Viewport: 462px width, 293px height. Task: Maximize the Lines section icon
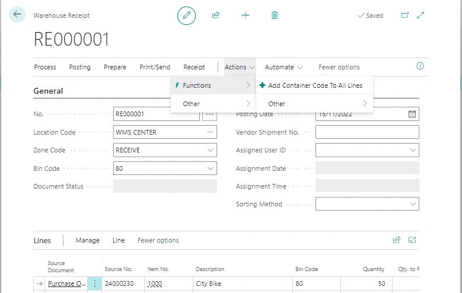tap(412, 240)
